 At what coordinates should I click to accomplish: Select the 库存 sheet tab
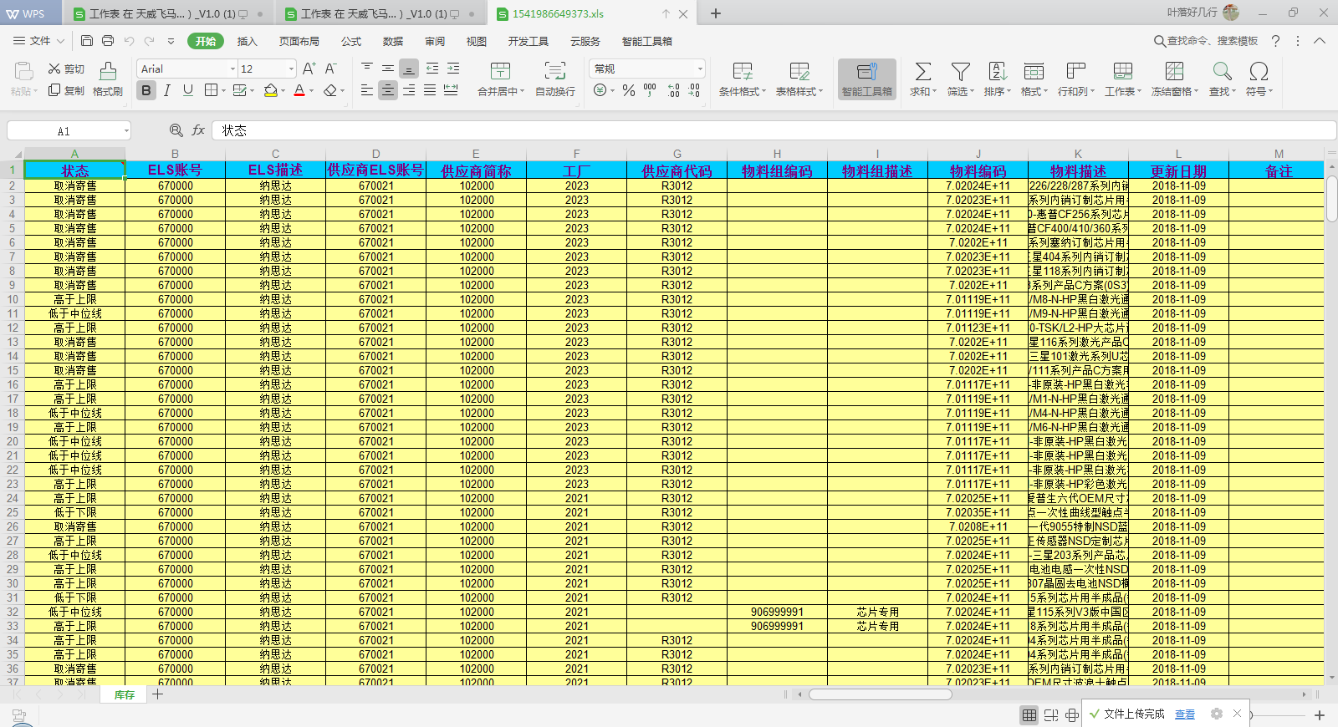(x=125, y=694)
